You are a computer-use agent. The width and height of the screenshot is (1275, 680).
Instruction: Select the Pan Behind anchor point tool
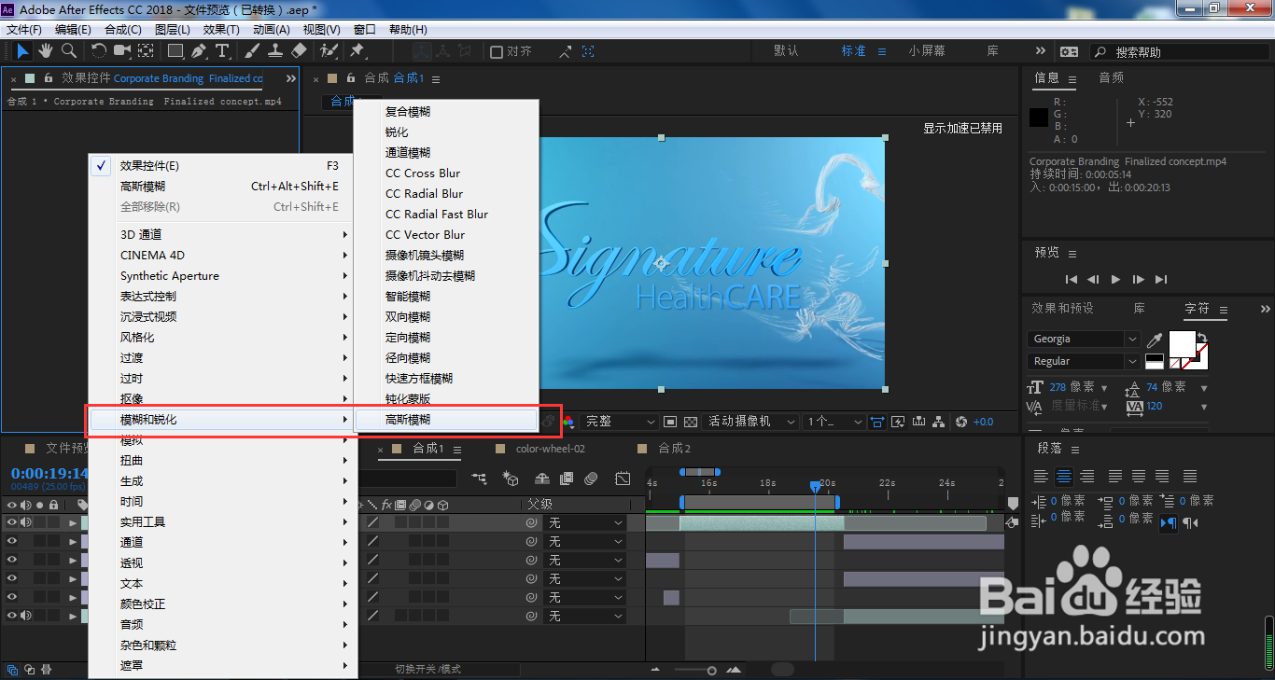pyautogui.click(x=146, y=50)
